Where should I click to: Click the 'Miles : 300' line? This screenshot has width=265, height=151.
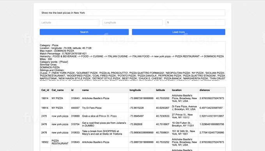46,59
